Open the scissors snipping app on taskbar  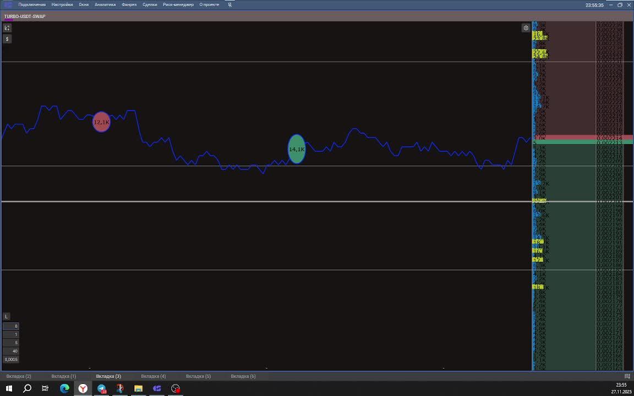(119, 389)
